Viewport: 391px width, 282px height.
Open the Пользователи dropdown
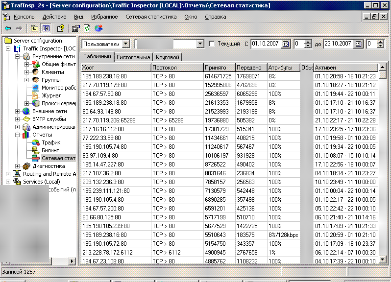click(126, 44)
